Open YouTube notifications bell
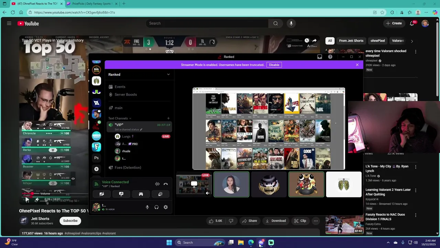This screenshot has height=248, width=440. (412, 23)
